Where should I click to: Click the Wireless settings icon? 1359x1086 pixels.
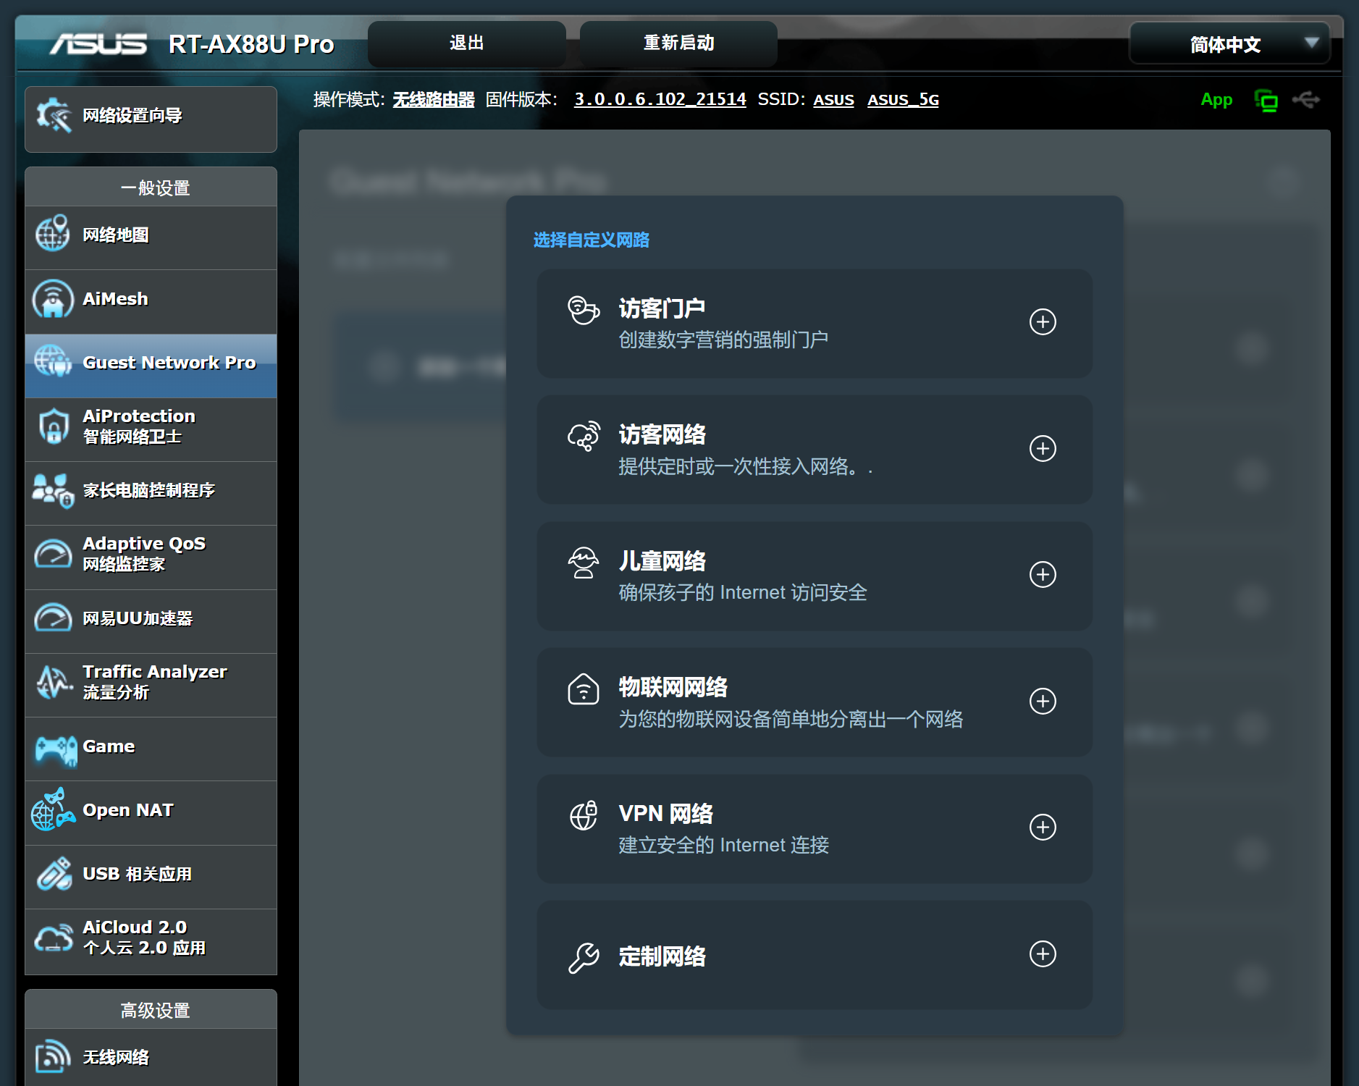[53, 1056]
